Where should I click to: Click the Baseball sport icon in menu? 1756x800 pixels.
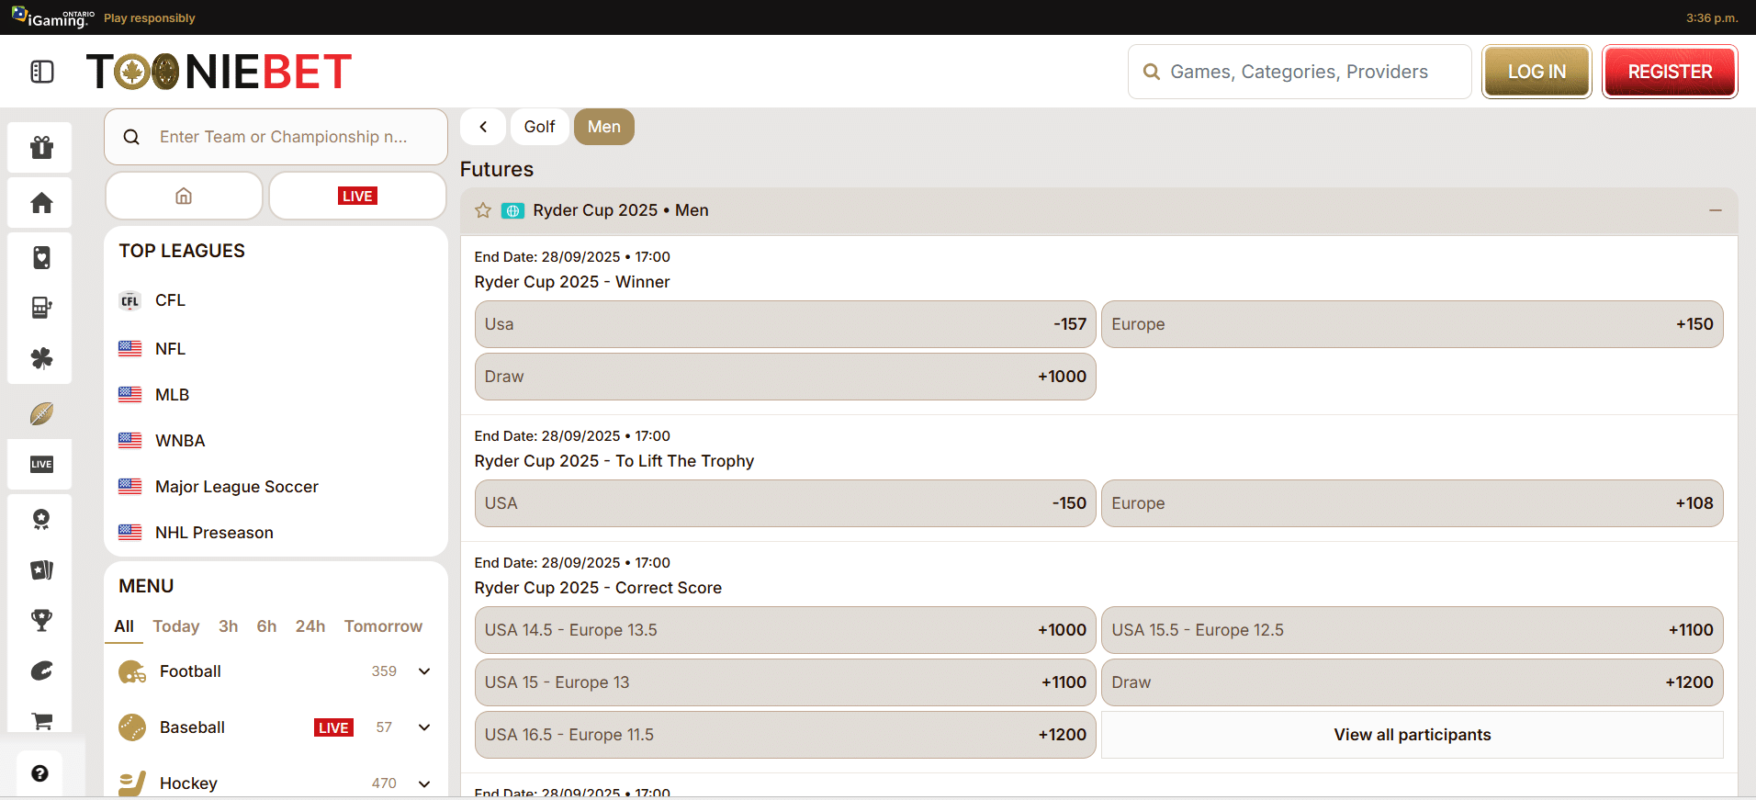pos(132,727)
